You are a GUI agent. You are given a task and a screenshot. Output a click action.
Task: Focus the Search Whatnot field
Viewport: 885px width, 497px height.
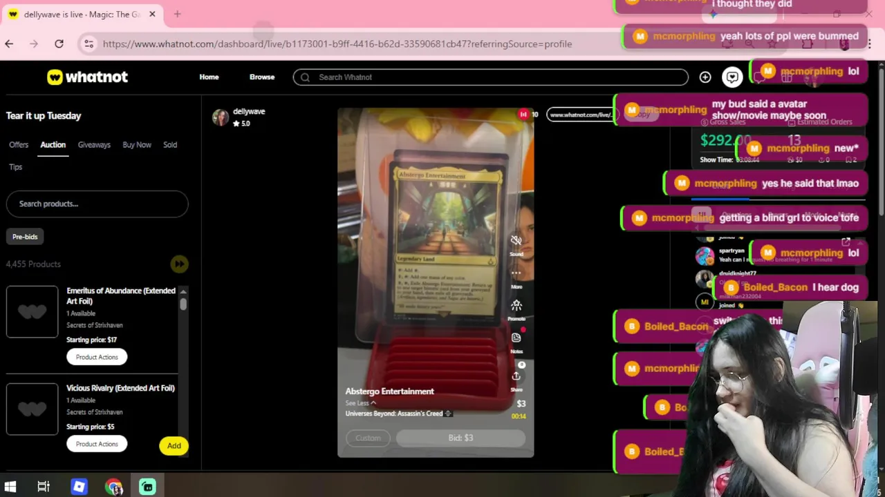[x=490, y=77]
